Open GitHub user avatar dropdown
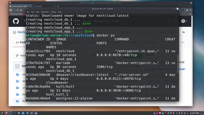Viewport: 204px width, 115px height. 184,21
